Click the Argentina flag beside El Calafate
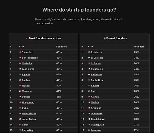This screenshot has height=133, width=154. [89, 58]
